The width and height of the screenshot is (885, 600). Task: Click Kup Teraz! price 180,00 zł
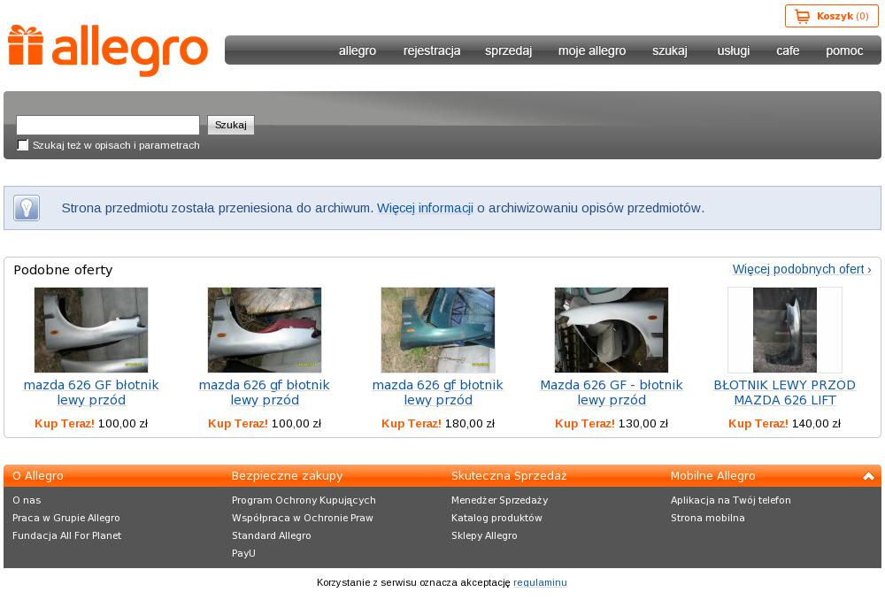click(x=438, y=423)
